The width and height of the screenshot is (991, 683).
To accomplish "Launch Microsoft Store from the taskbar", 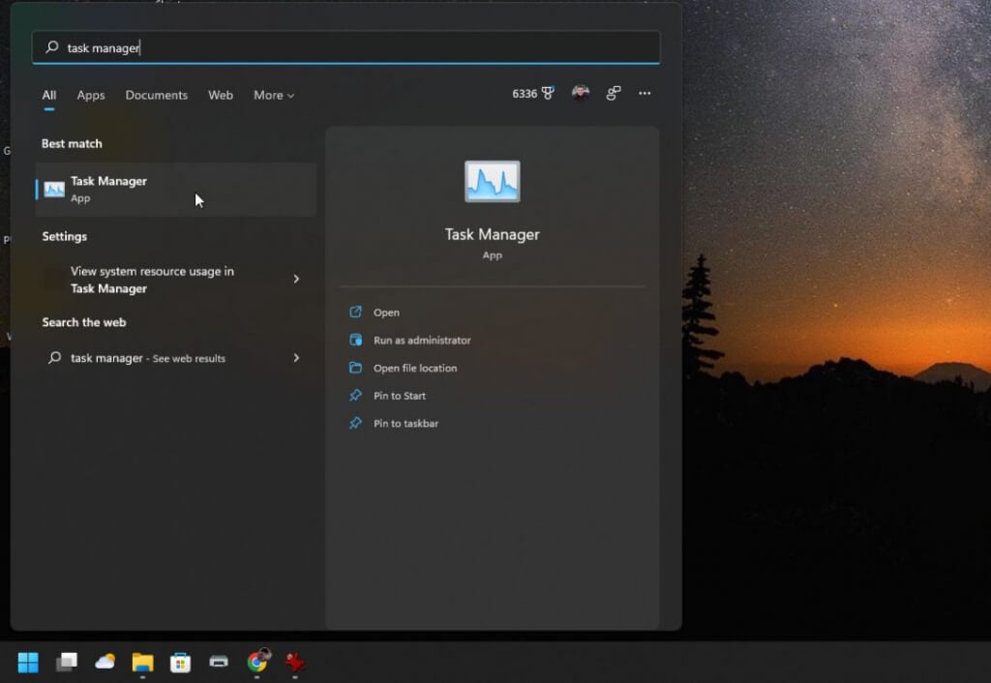I will (x=180, y=662).
